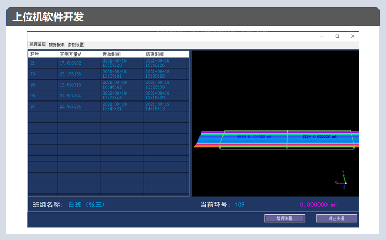The image size is (386, 240).
Task: Select the 结束时间 column header
Action: (x=166, y=54)
